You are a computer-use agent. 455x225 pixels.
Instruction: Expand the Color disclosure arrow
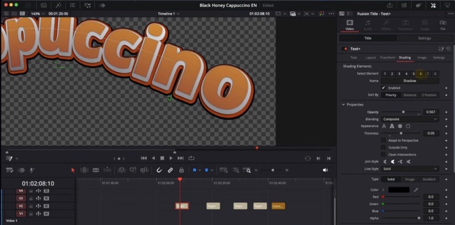(x=383, y=190)
